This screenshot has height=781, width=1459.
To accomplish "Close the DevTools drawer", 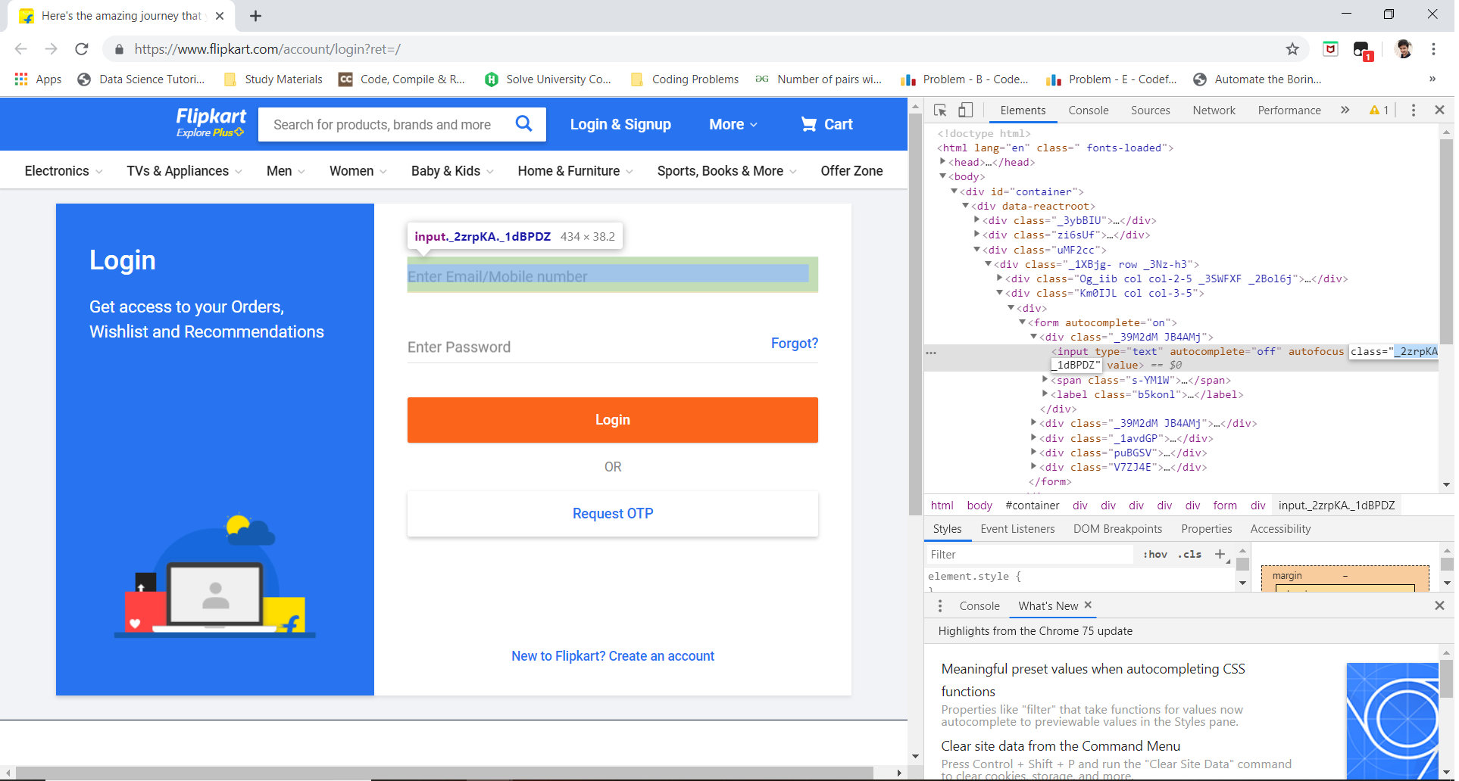I will 1440,606.
